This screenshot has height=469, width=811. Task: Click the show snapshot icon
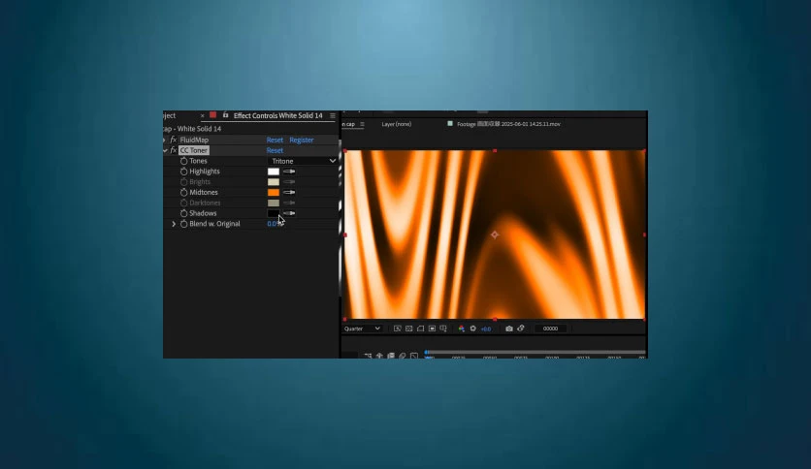click(x=521, y=328)
